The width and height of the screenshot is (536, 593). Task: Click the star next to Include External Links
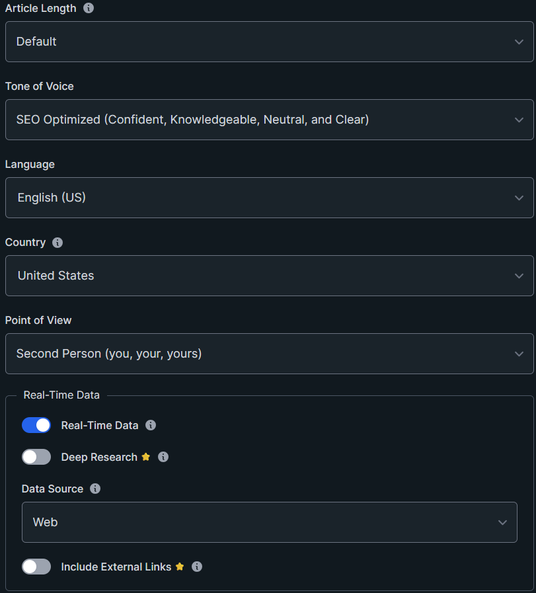180,567
